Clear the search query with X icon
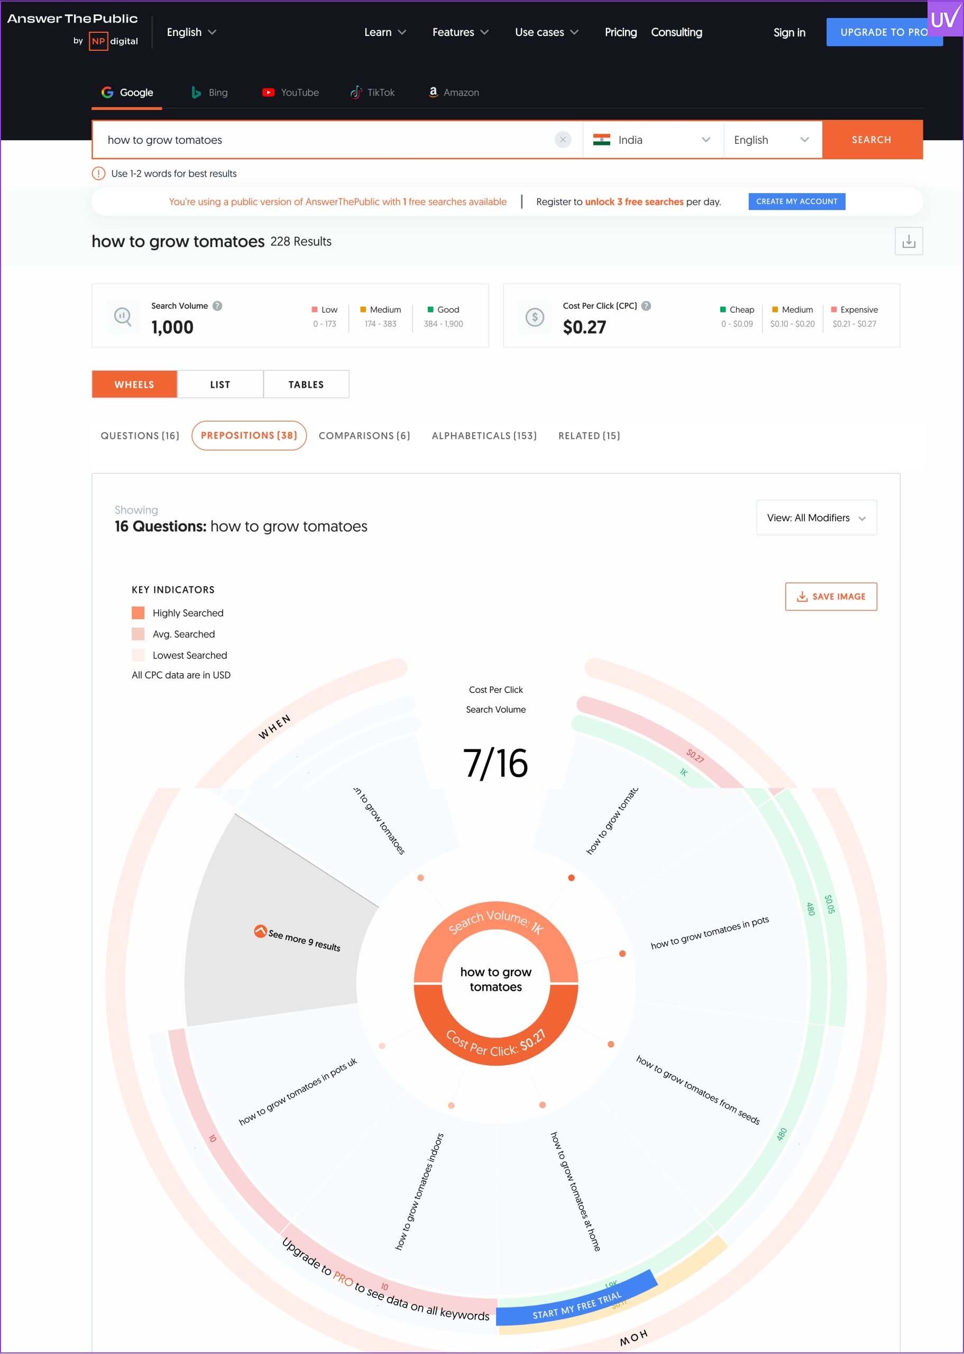 click(x=563, y=140)
